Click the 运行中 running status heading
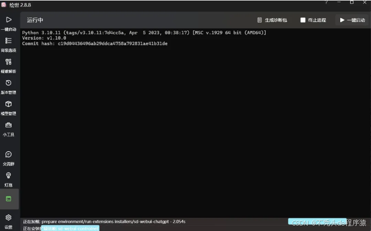This screenshot has height=231, width=371. 35,20
